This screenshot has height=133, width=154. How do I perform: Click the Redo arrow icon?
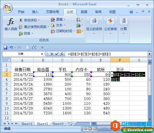click(20, 48)
